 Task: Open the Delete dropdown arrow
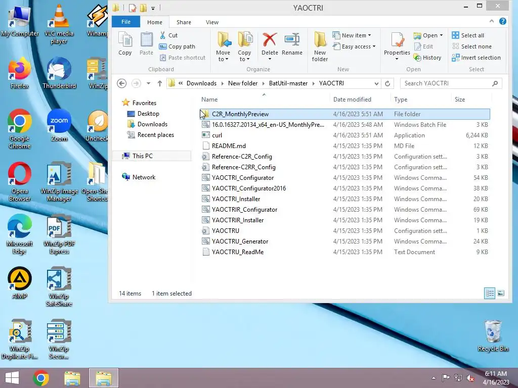click(270, 59)
